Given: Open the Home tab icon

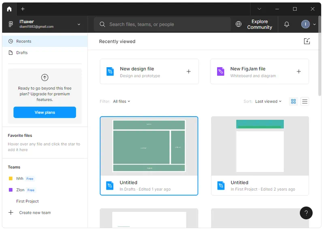Looking at the screenshot, I should click(9, 9).
